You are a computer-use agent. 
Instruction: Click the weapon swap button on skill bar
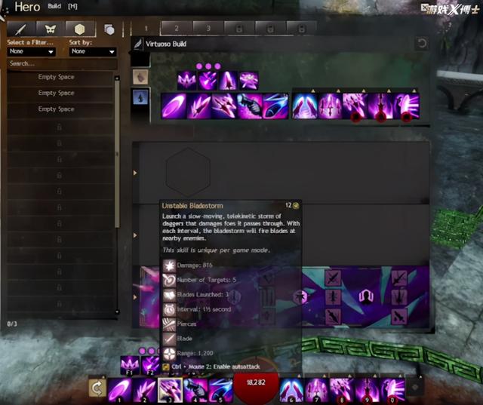[97, 388]
